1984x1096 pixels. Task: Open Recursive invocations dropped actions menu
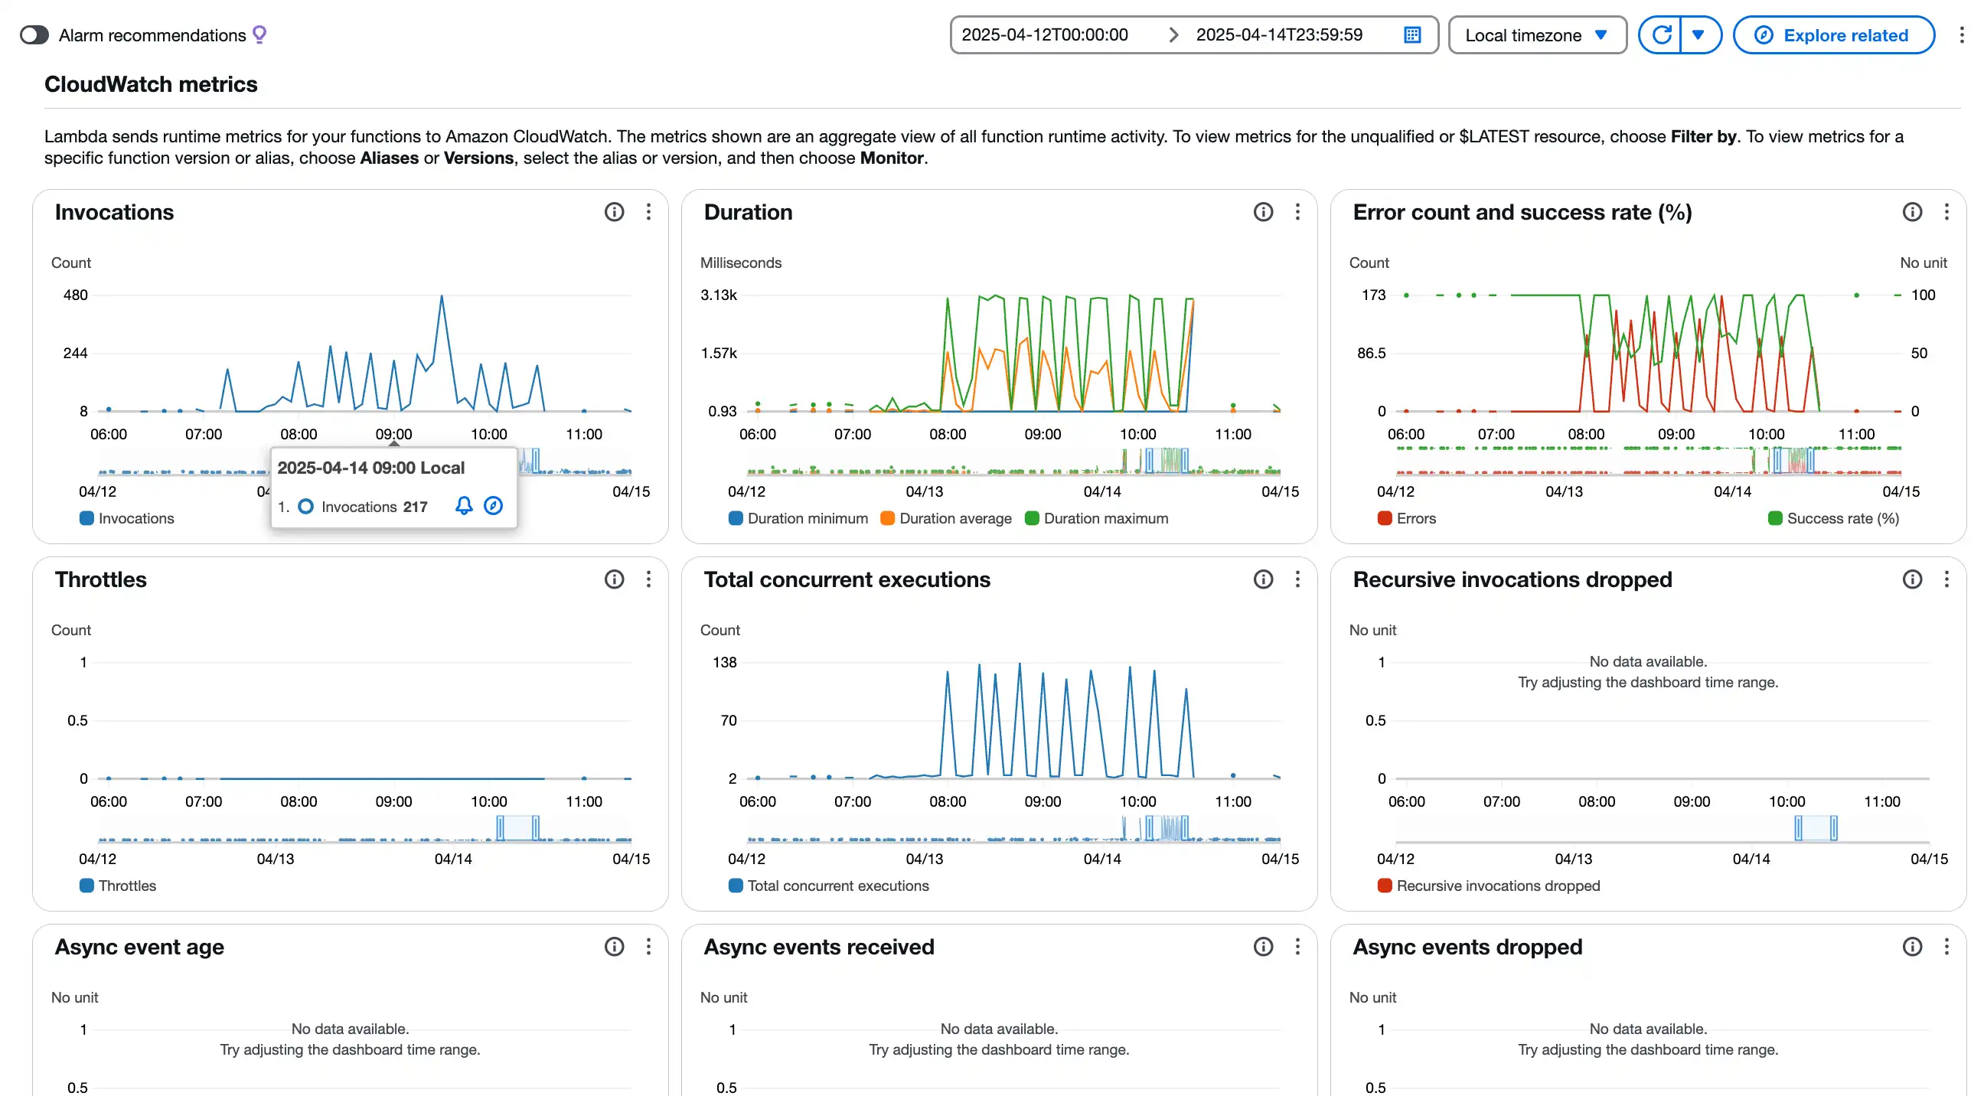[1946, 579]
